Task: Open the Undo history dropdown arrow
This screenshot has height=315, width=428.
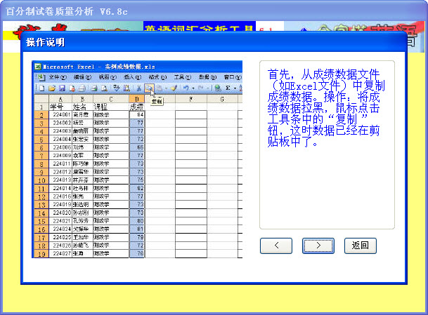Action: [193, 88]
